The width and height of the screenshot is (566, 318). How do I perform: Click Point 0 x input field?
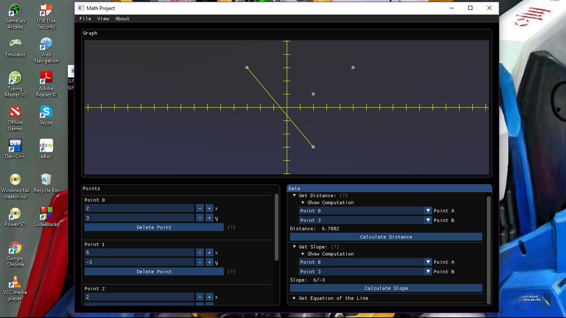point(139,208)
